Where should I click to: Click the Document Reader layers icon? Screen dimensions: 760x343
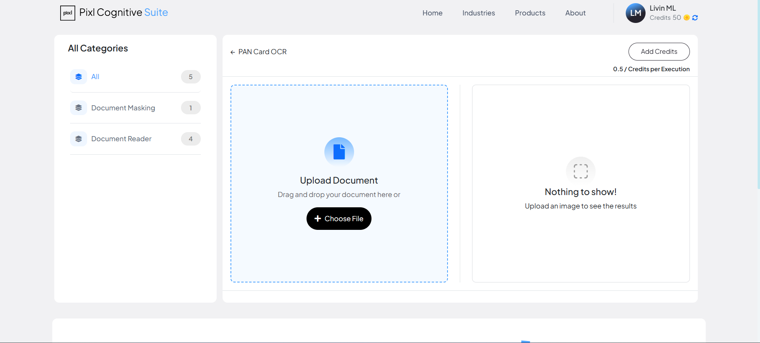[x=78, y=139]
